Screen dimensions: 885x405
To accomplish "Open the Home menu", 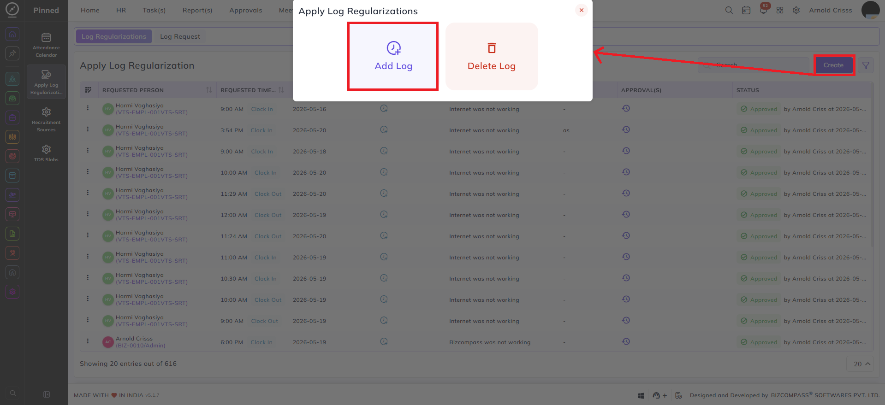I will (90, 10).
